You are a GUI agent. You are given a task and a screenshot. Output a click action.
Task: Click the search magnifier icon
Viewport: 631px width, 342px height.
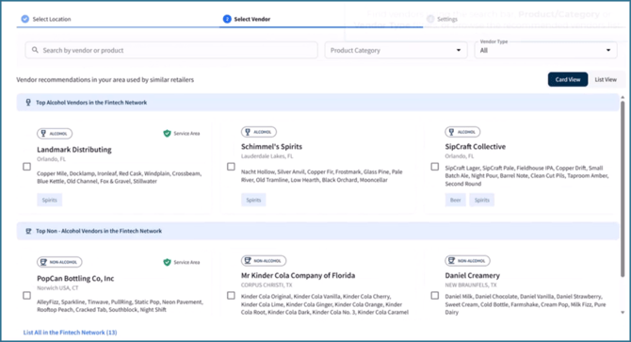click(x=35, y=50)
